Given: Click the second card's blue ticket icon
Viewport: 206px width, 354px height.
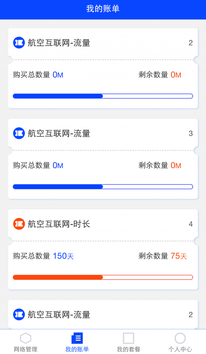Looking at the screenshot, I should [19, 133].
